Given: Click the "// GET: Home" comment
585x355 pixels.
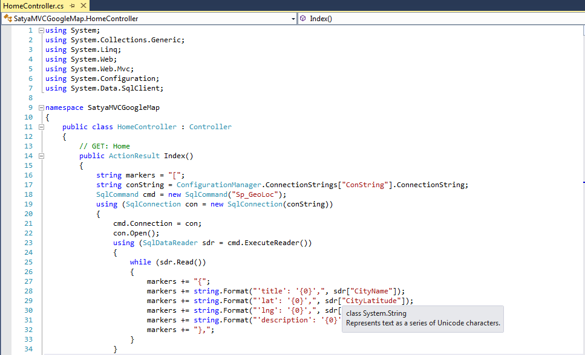Looking at the screenshot, I should (104, 146).
